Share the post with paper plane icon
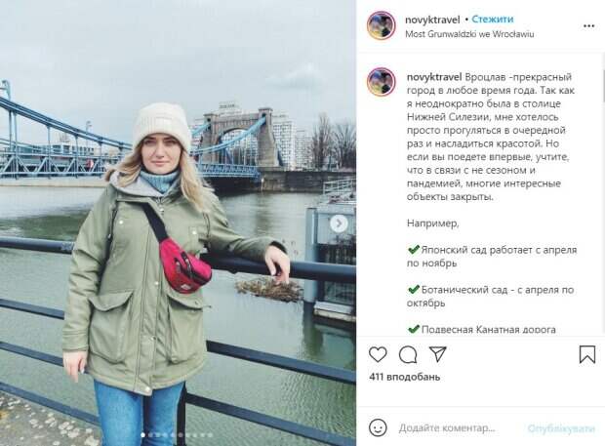Screen dimensions: 605x446 coord(437,354)
